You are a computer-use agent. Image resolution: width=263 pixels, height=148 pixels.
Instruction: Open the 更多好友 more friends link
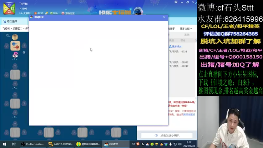(x=175, y=46)
